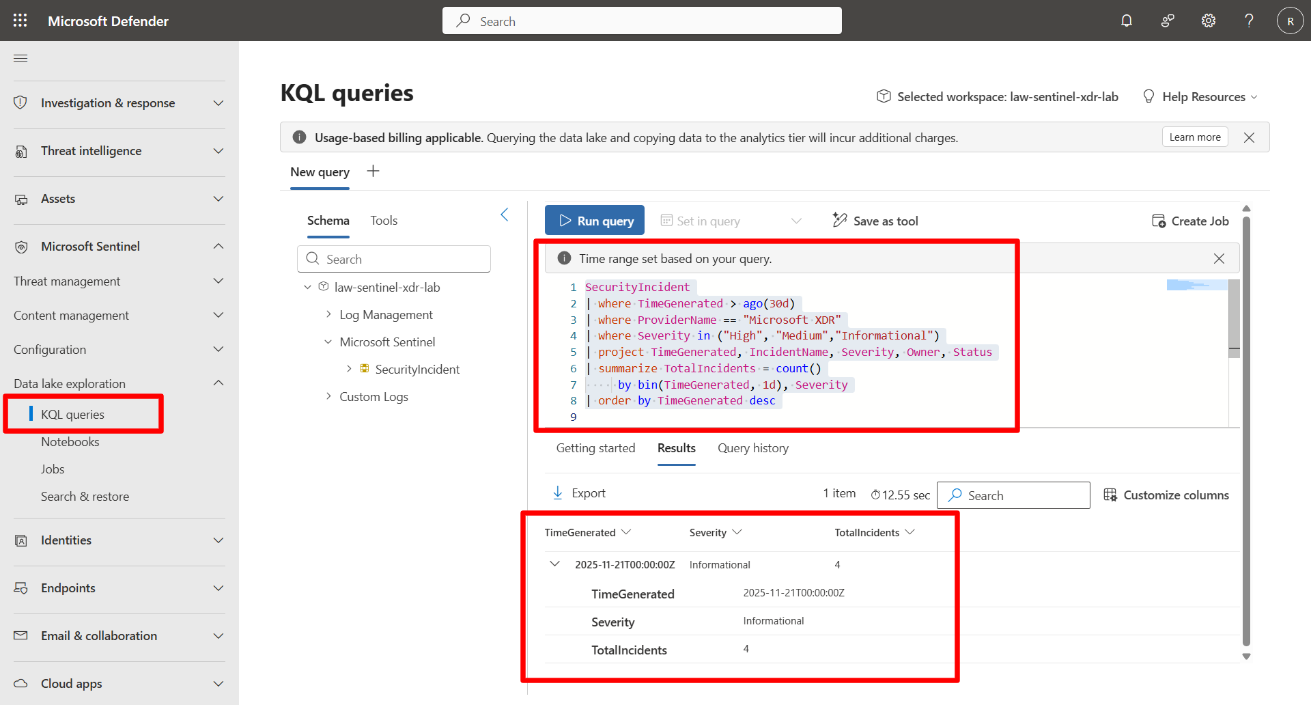Click inside the top Defender search box
The height and width of the screenshot is (705, 1311).
[642, 20]
